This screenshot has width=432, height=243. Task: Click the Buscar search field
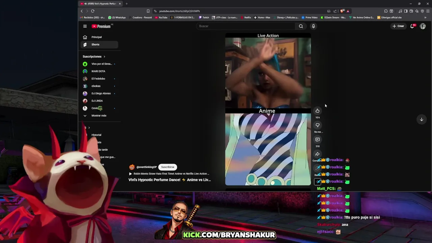(246, 26)
